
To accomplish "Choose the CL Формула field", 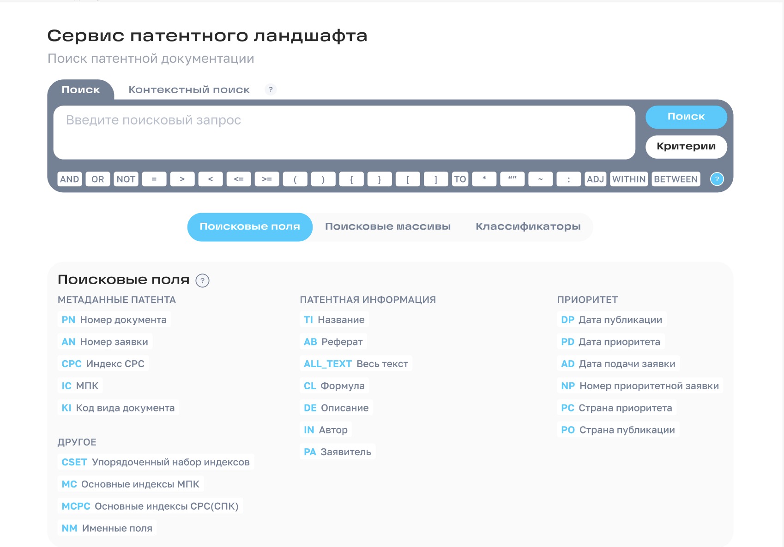I will 334,386.
